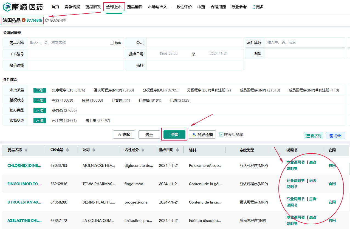
Task: Uncheck 搜索后隐藏 checkbox
Action: point(221,134)
